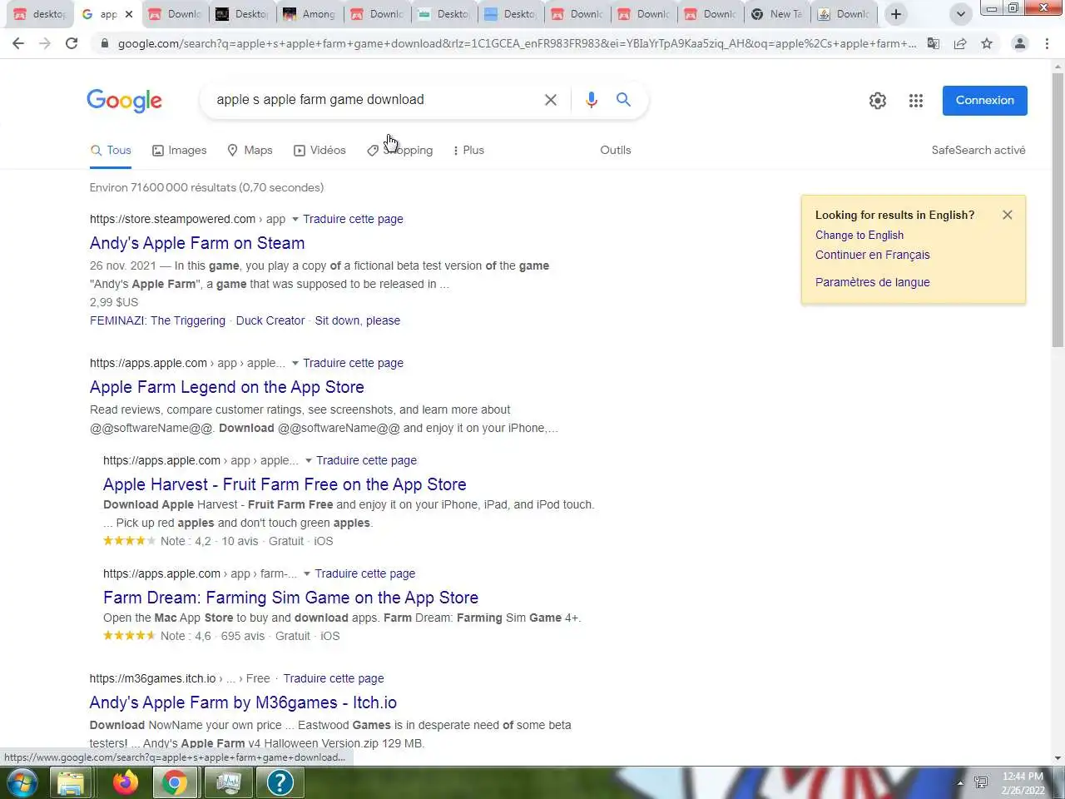Image resolution: width=1065 pixels, height=799 pixels.
Task: Launch Firefox from the taskbar
Action: coord(126,782)
